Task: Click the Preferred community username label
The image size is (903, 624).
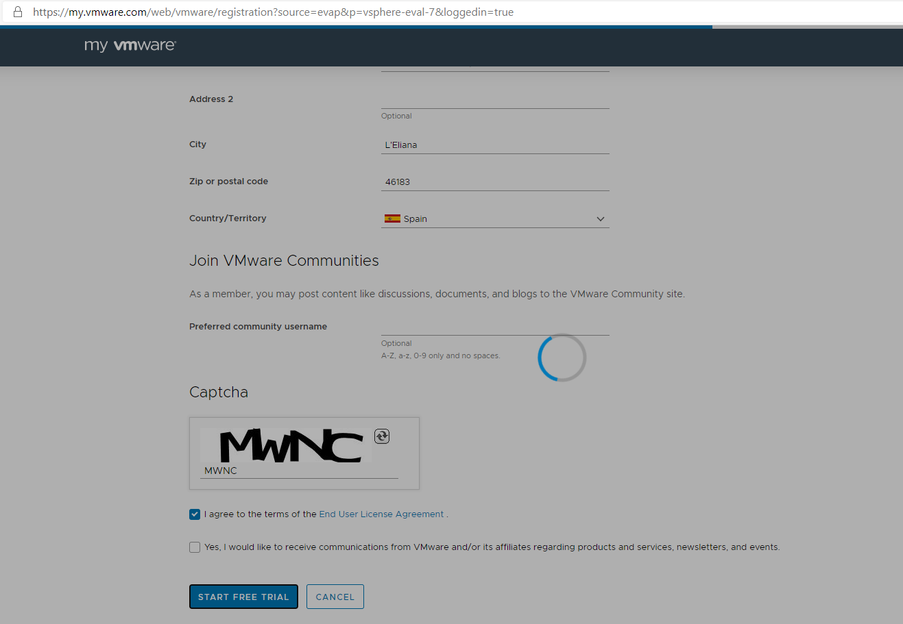Action: pos(258,327)
